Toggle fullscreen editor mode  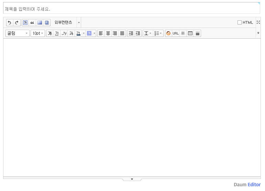click(258, 22)
